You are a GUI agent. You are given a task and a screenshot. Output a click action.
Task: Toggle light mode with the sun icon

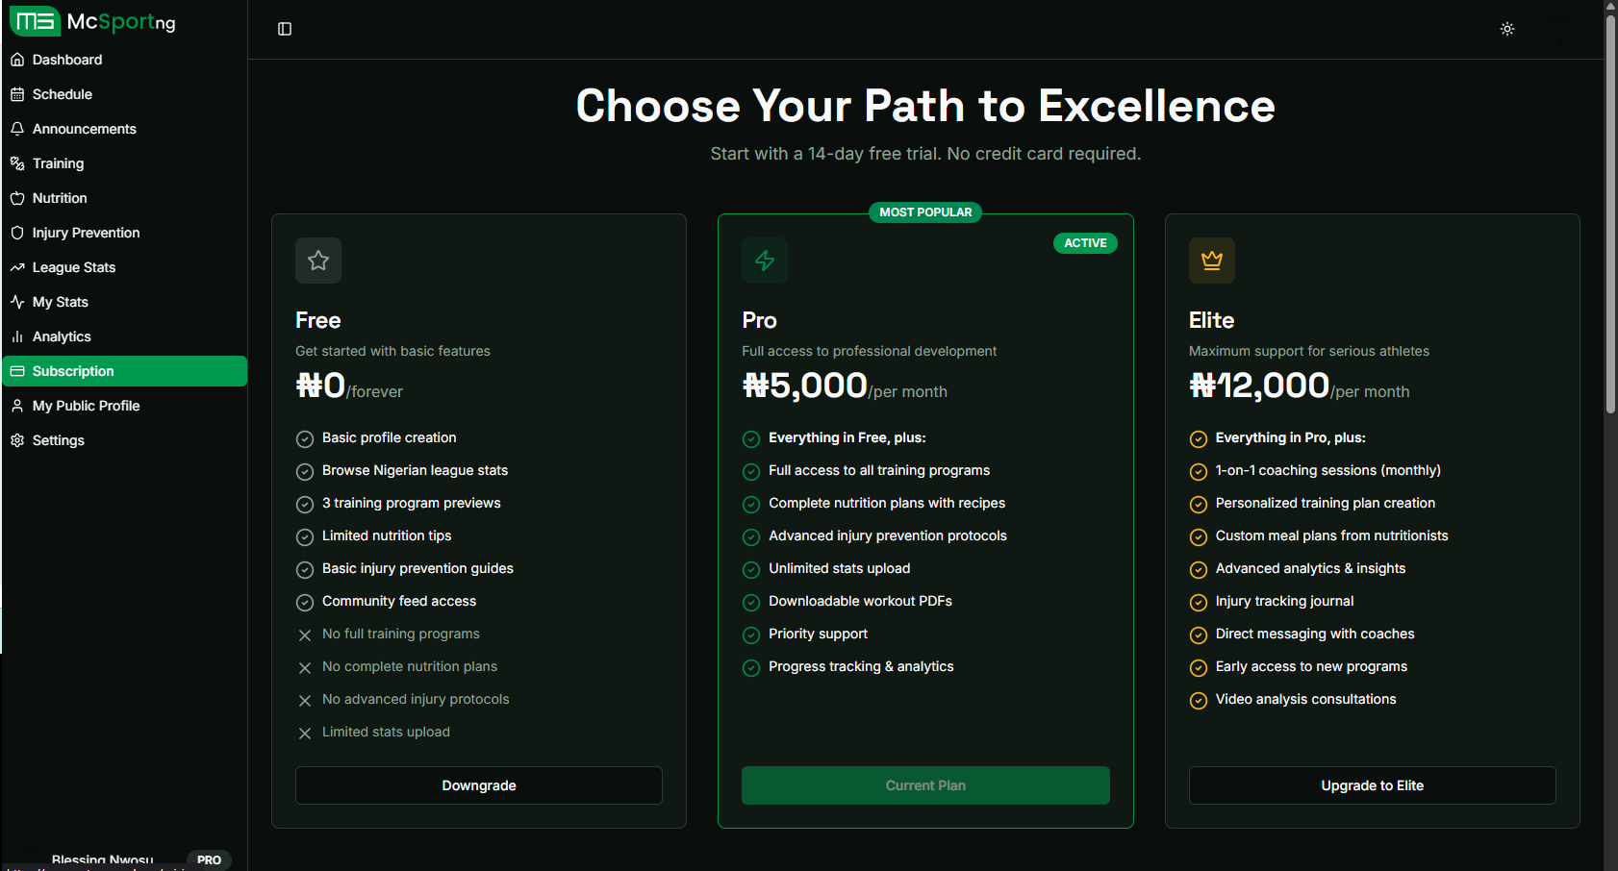(1507, 29)
